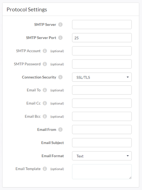Open the Connection Security info icon
The width and height of the screenshot is (142, 190).
pyautogui.click(x=61, y=77)
